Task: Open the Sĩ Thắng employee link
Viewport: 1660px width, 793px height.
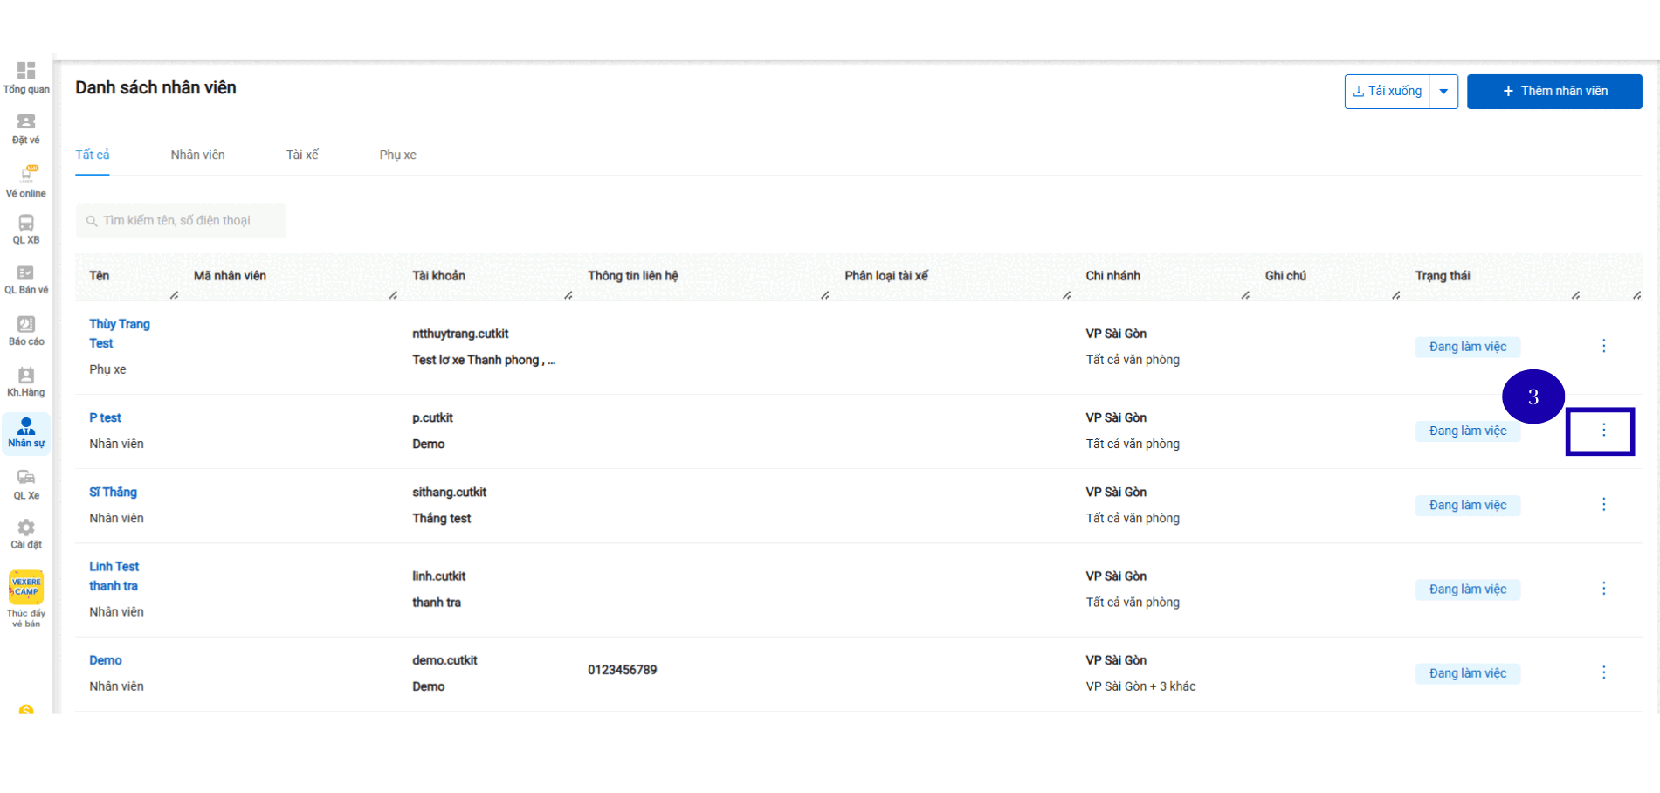Action: pos(113,493)
